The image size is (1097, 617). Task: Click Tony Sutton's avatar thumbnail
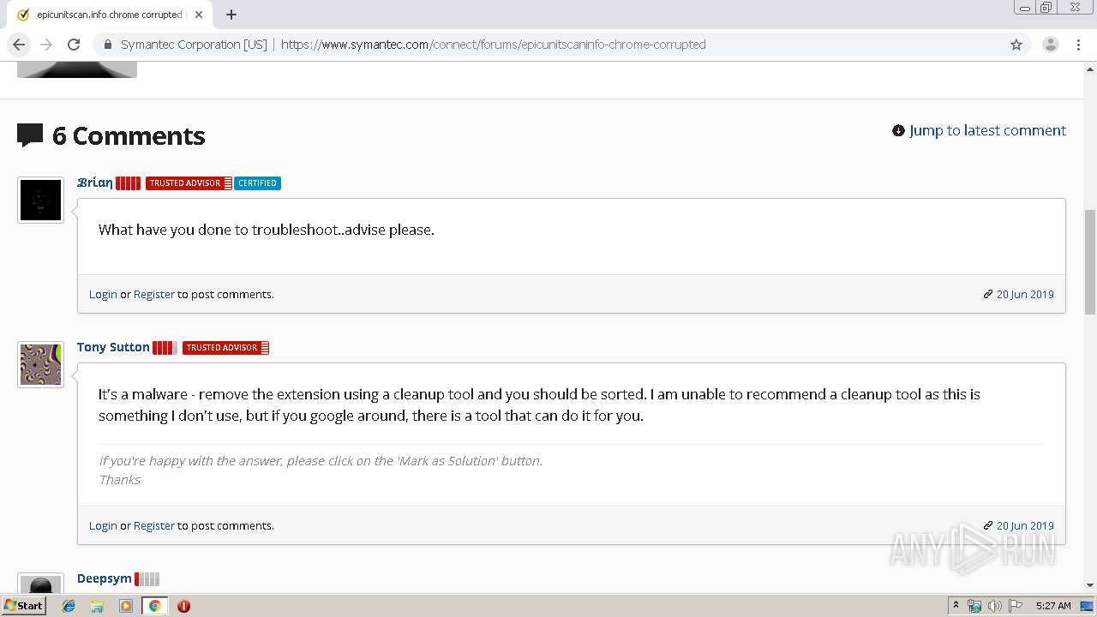click(x=41, y=364)
